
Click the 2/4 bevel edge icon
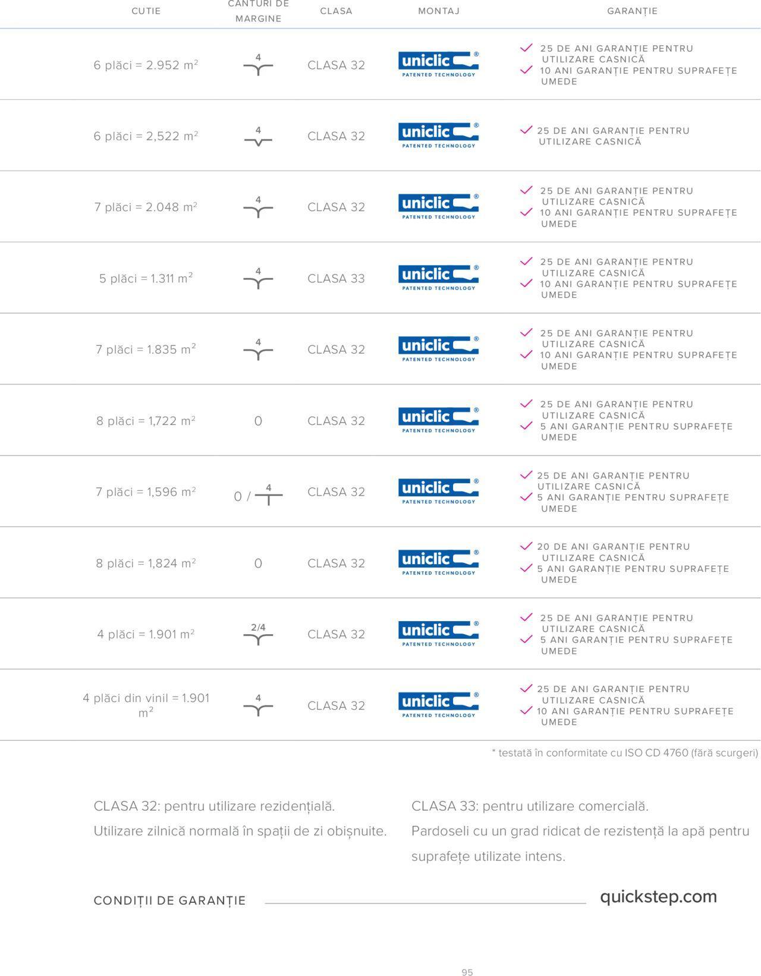(258, 635)
